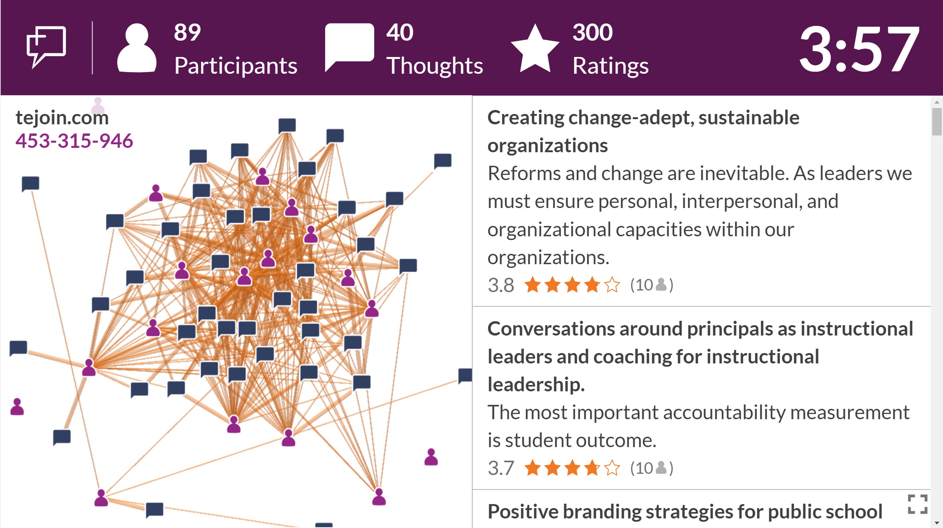Click the thought node at graph's far right edge

click(465, 376)
